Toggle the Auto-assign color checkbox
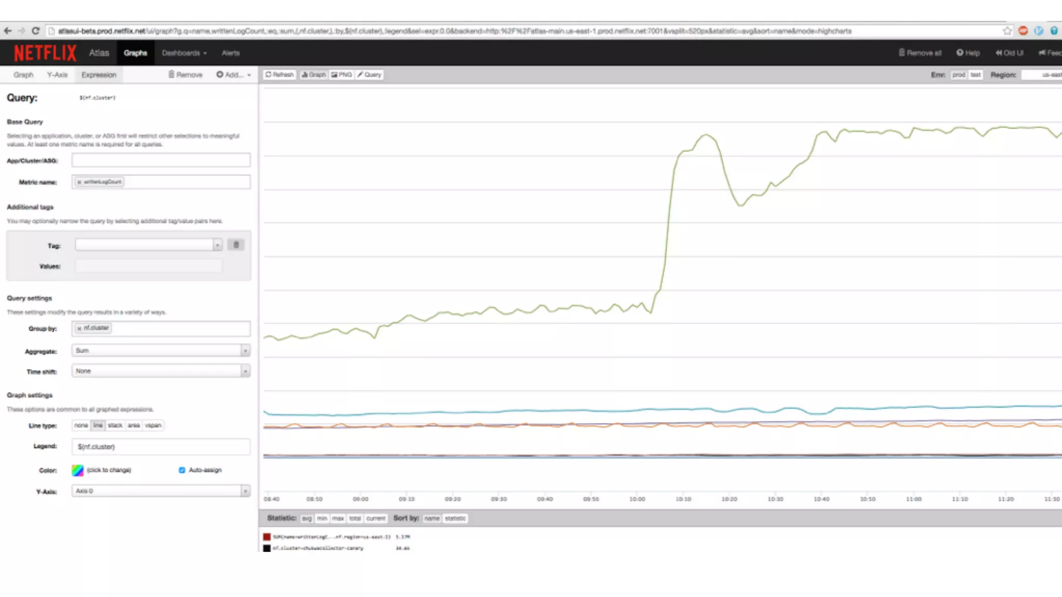The height and width of the screenshot is (597, 1062). (182, 470)
